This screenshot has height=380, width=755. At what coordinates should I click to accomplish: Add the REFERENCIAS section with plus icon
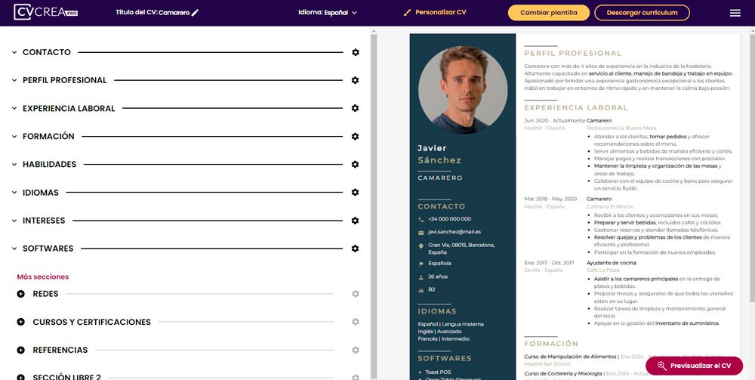point(20,350)
